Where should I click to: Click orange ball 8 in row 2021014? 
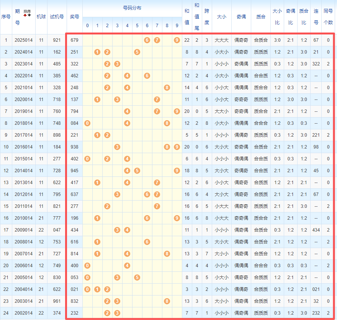point(167,88)
